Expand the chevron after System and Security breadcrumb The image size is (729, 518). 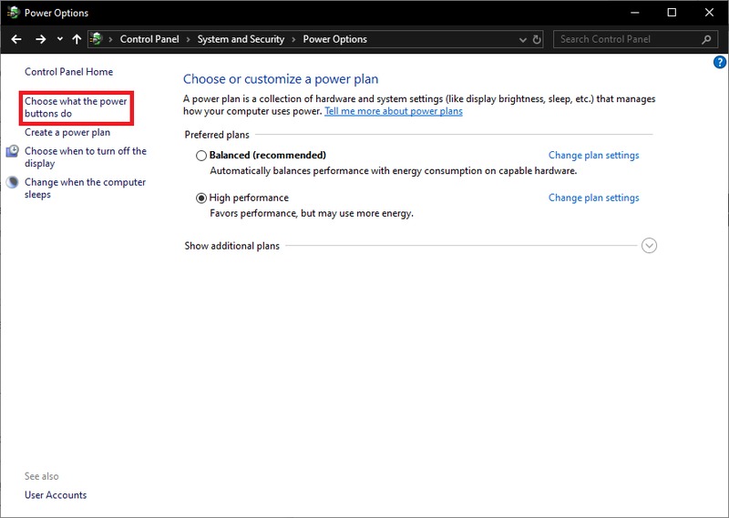pos(293,40)
